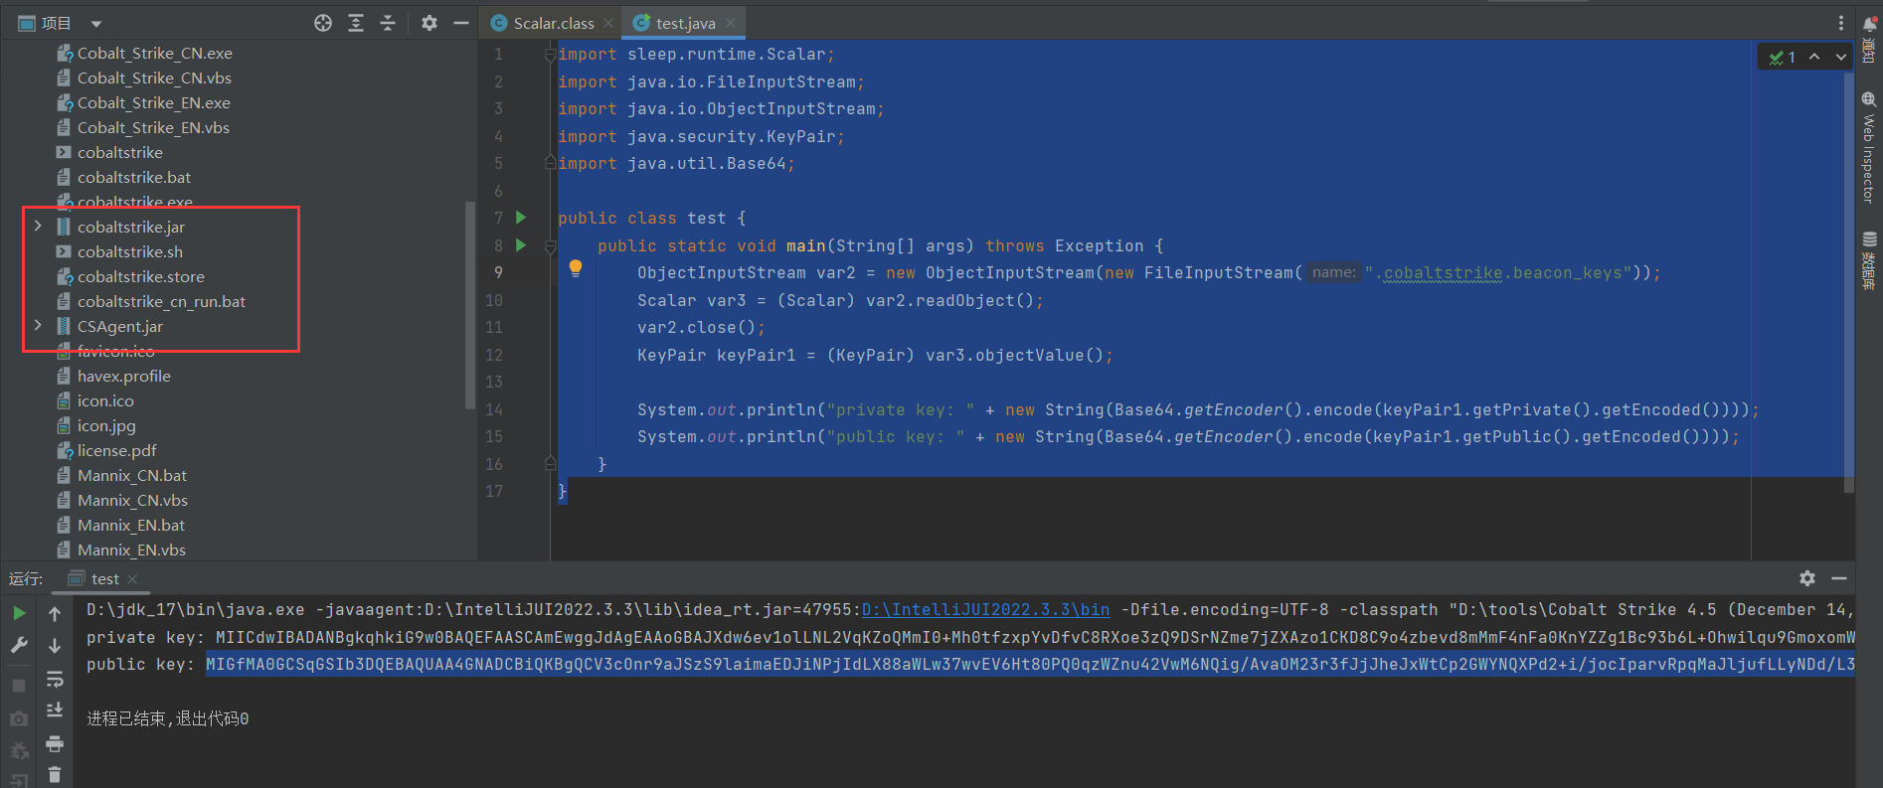Open the Notifications side panel
Viewport: 1883px width, 788px height.
(1869, 38)
